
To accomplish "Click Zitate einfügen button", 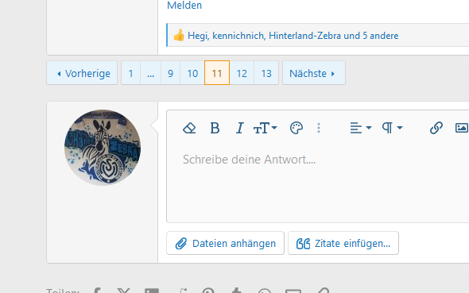I will coord(343,243).
